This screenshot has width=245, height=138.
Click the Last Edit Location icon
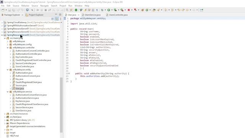[179, 10]
